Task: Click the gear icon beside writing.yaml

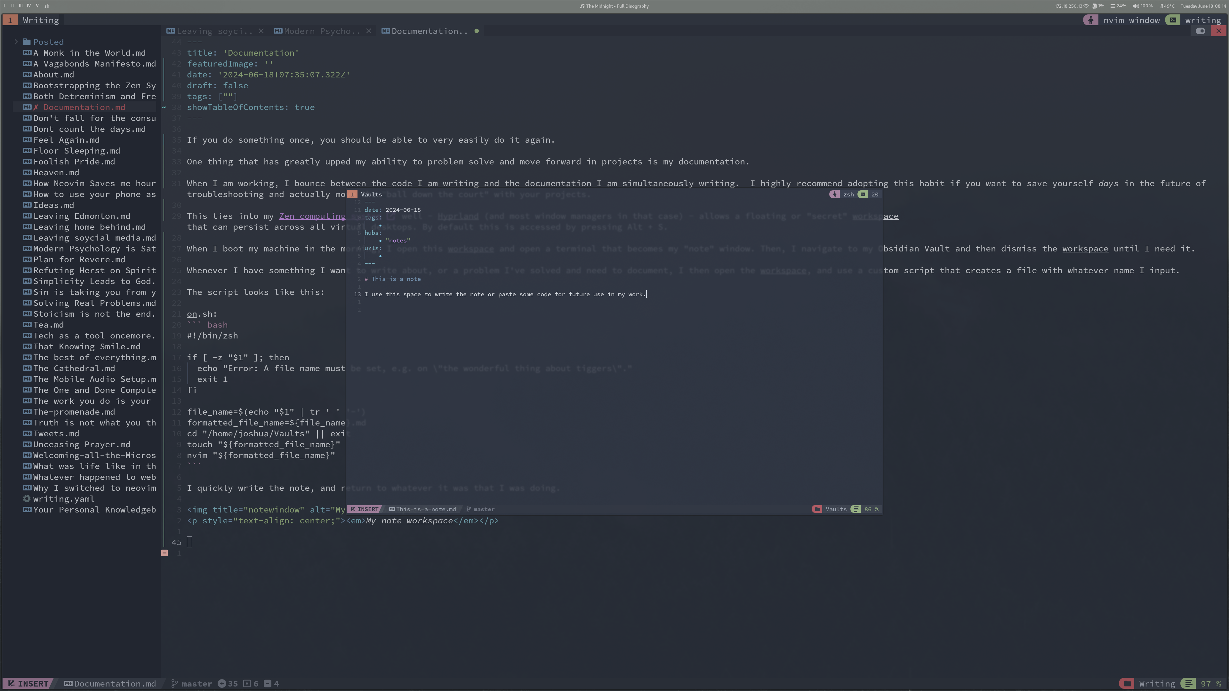Action: tap(27, 499)
